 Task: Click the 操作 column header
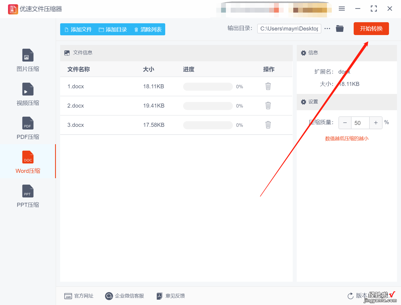click(269, 69)
